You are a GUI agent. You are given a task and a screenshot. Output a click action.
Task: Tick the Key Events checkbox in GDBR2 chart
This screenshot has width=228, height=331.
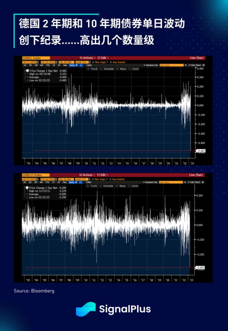pyautogui.click(x=111, y=62)
